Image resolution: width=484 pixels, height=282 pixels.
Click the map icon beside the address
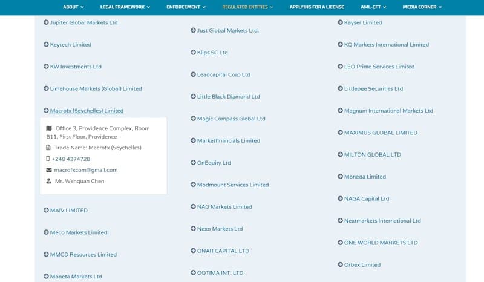click(x=49, y=128)
